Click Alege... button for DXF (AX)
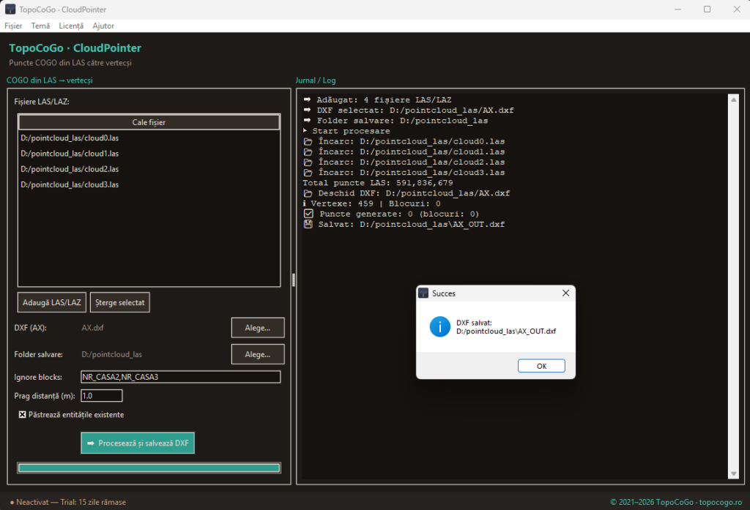This screenshot has width=750, height=510. tap(258, 328)
